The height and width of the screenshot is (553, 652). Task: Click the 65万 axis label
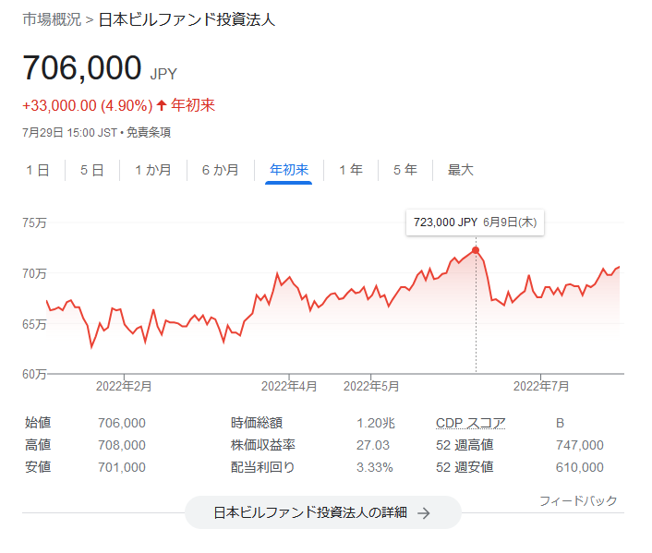pyautogui.click(x=34, y=324)
